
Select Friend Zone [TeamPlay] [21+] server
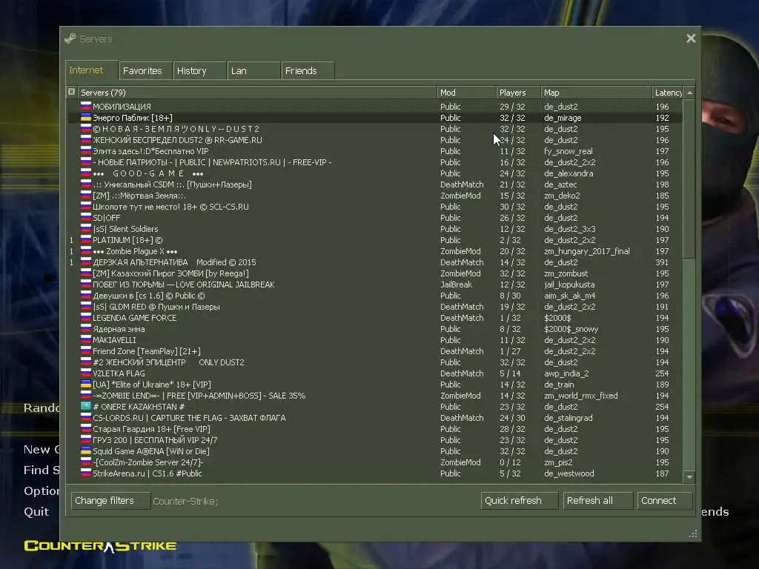[x=374, y=351]
